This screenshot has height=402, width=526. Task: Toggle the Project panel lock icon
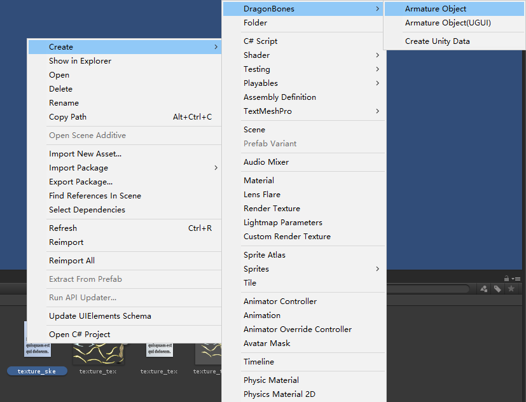[x=506, y=279]
